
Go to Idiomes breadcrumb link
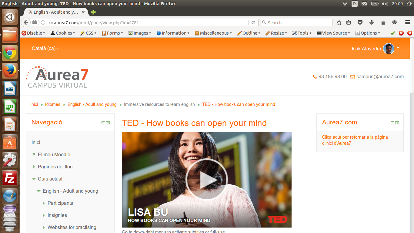click(x=53, y=104)
